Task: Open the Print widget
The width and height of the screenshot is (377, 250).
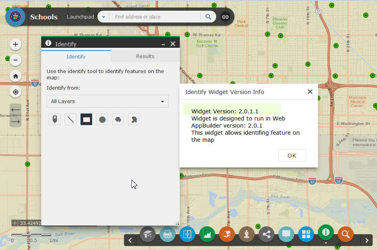Action: 168,234
